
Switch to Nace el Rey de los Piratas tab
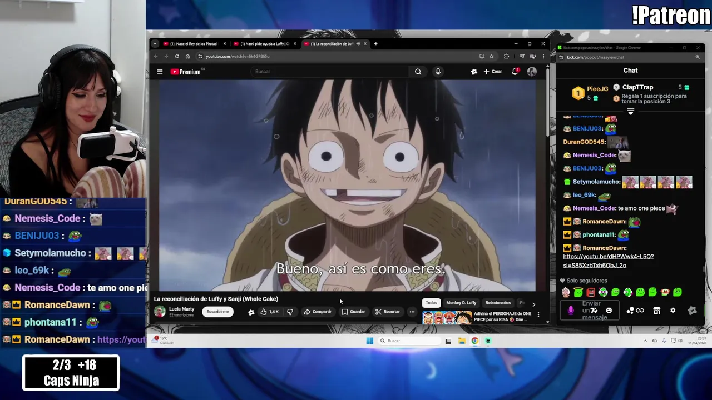[x=195, y=44]
